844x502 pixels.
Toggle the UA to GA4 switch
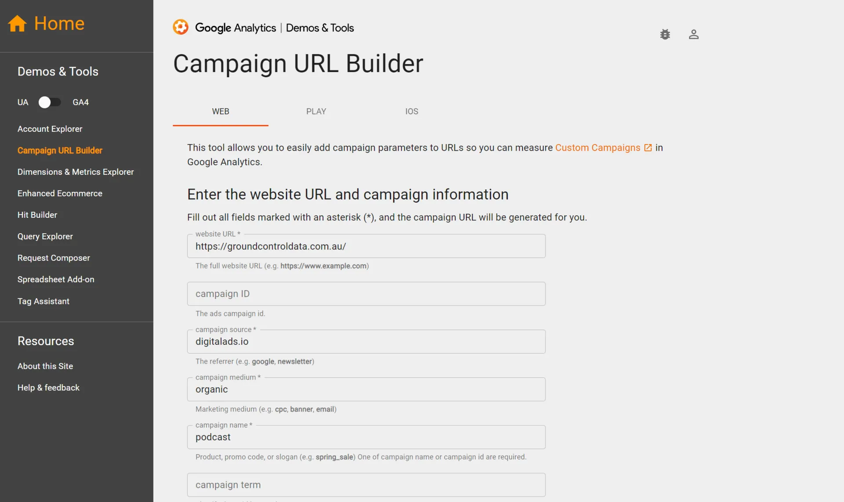tap(50, 102)
